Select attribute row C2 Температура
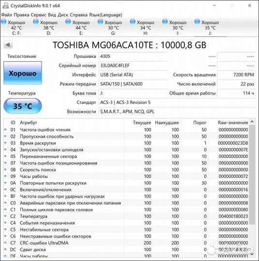Viewport: 259px width, 261px height. (126, 216)
